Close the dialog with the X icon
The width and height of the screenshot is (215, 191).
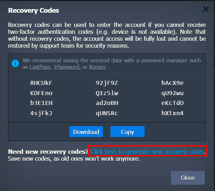coord(206,9)
